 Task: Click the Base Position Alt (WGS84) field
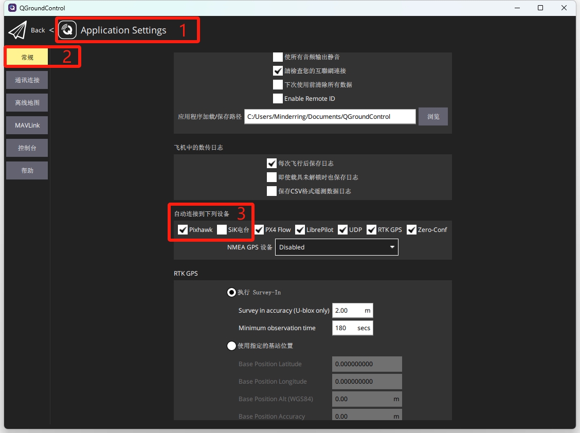(x=367, y=399)
